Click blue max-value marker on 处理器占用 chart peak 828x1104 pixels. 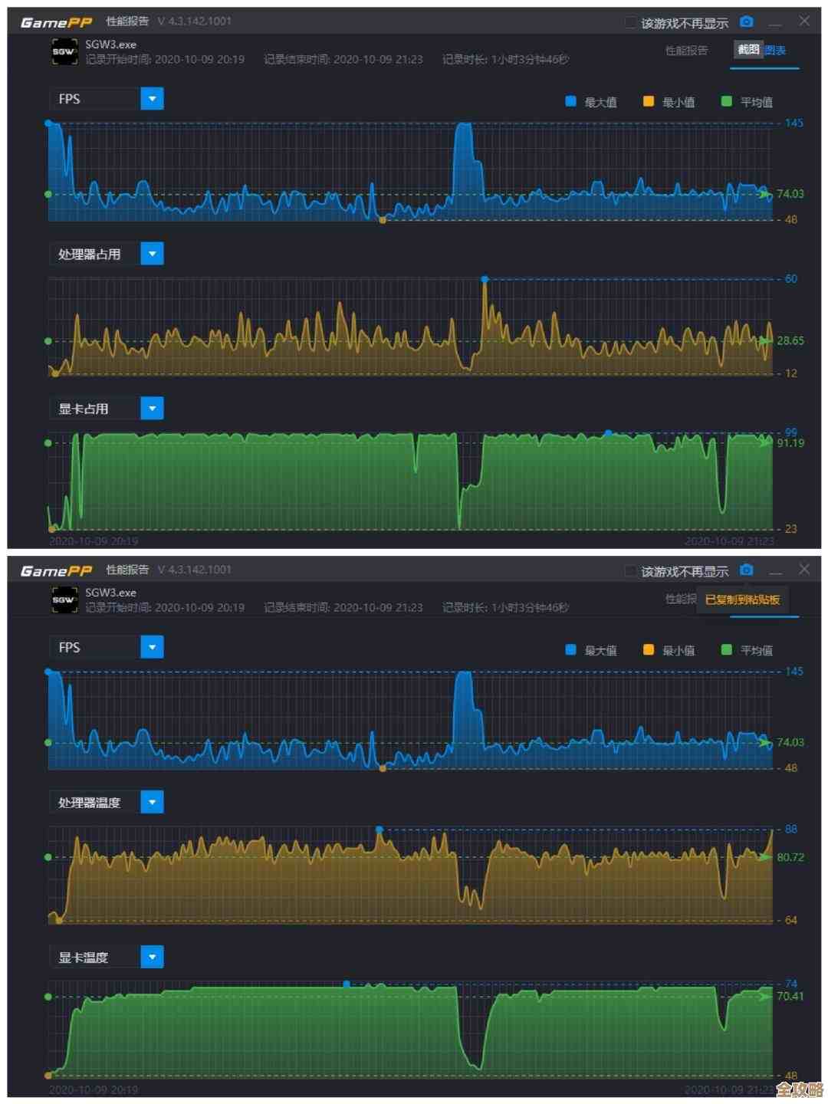pyautogui.click(x=485, y=279)
